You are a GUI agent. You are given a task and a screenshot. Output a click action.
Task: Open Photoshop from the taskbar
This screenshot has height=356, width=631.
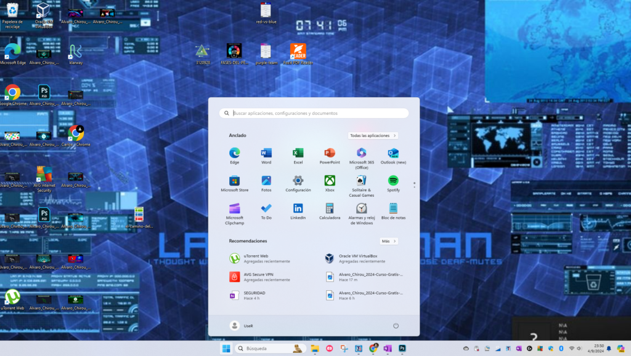pyautogui.click(x=402, y=349)
